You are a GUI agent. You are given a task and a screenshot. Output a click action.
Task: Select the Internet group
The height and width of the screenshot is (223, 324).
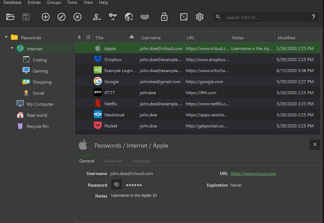(34, 49)
